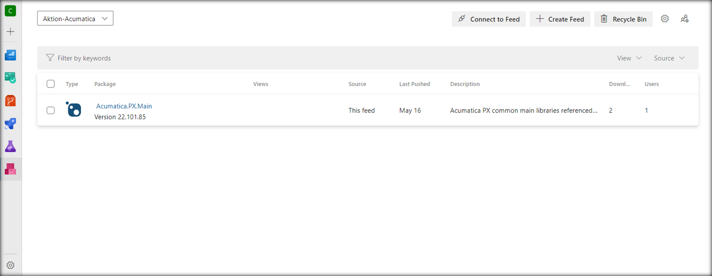Open Pipelines rocket icon in sidebar
The image size is (712, 276).
click(10, 124)
